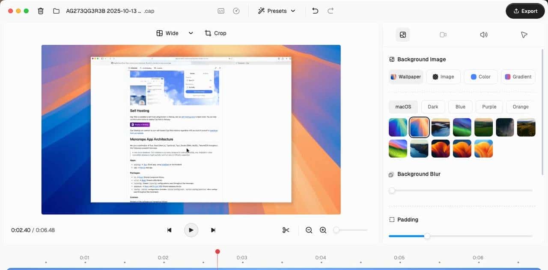This screenshot has height=270, width=548.
Task: Pick the lake island wallpaper thumbnail
Action: coord(419,149)
